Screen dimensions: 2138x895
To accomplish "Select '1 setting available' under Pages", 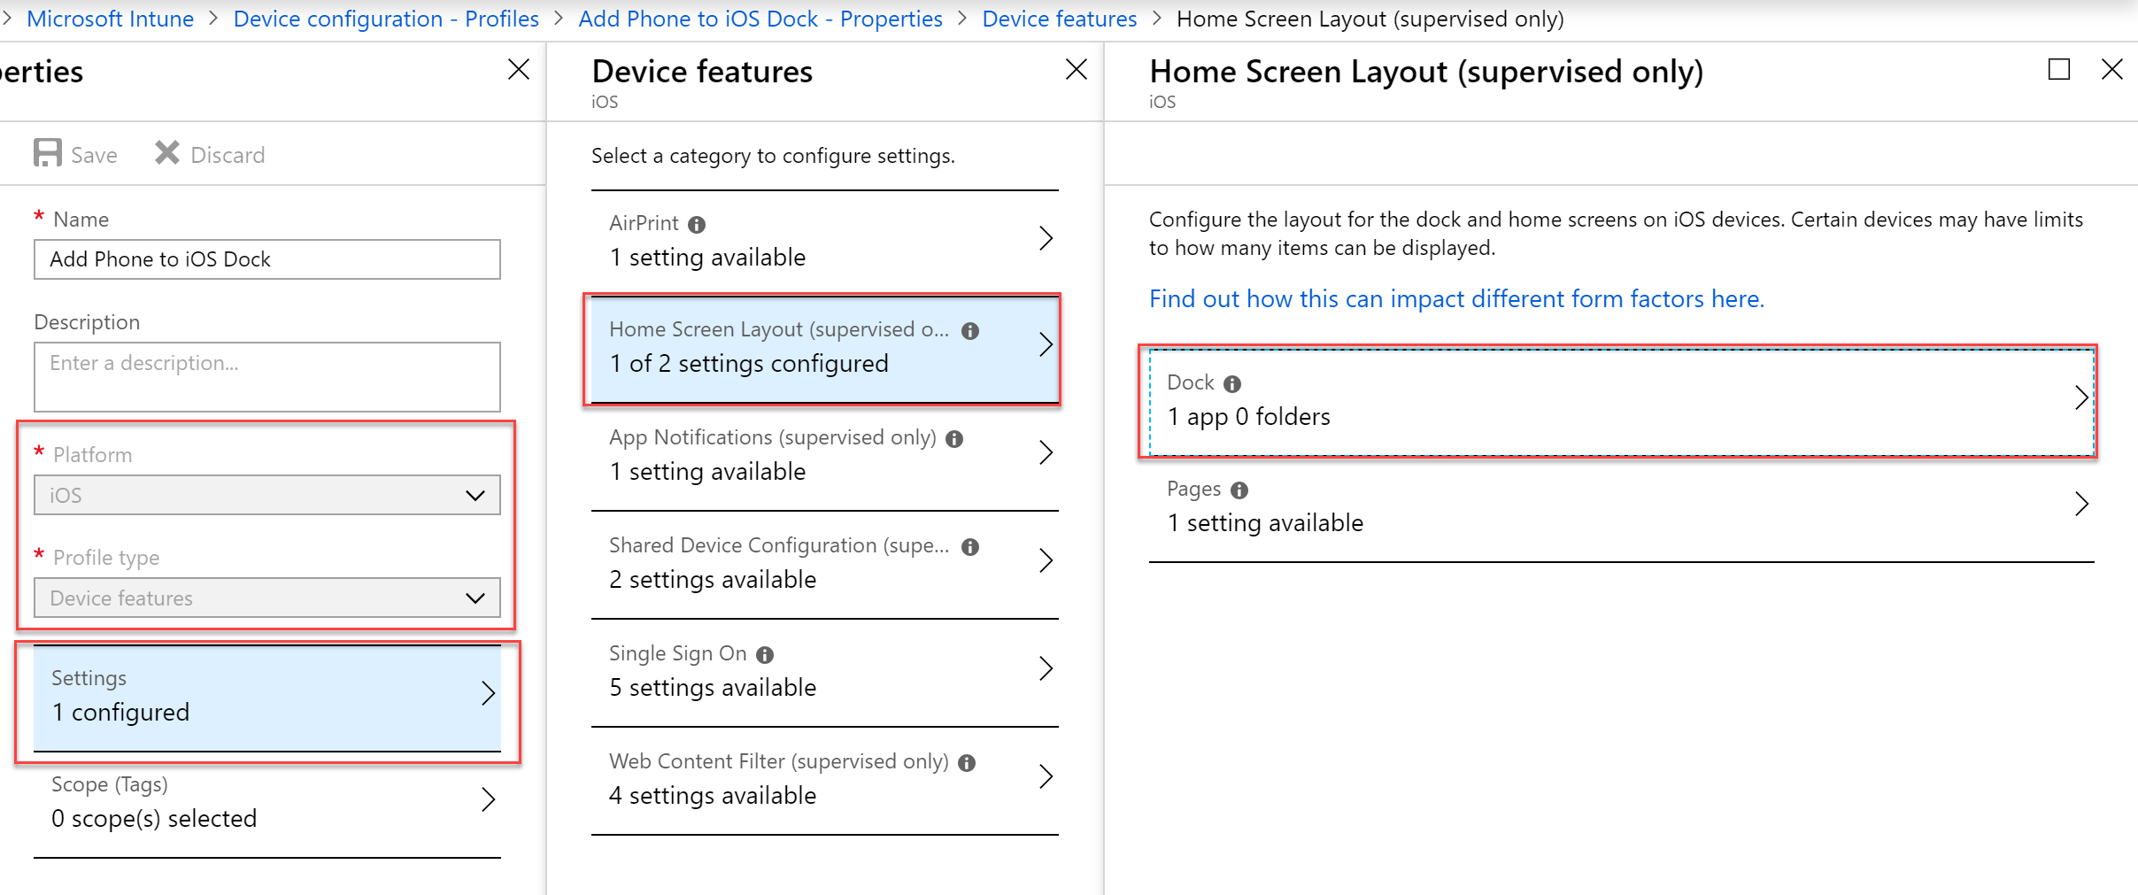I will 1265,523.
